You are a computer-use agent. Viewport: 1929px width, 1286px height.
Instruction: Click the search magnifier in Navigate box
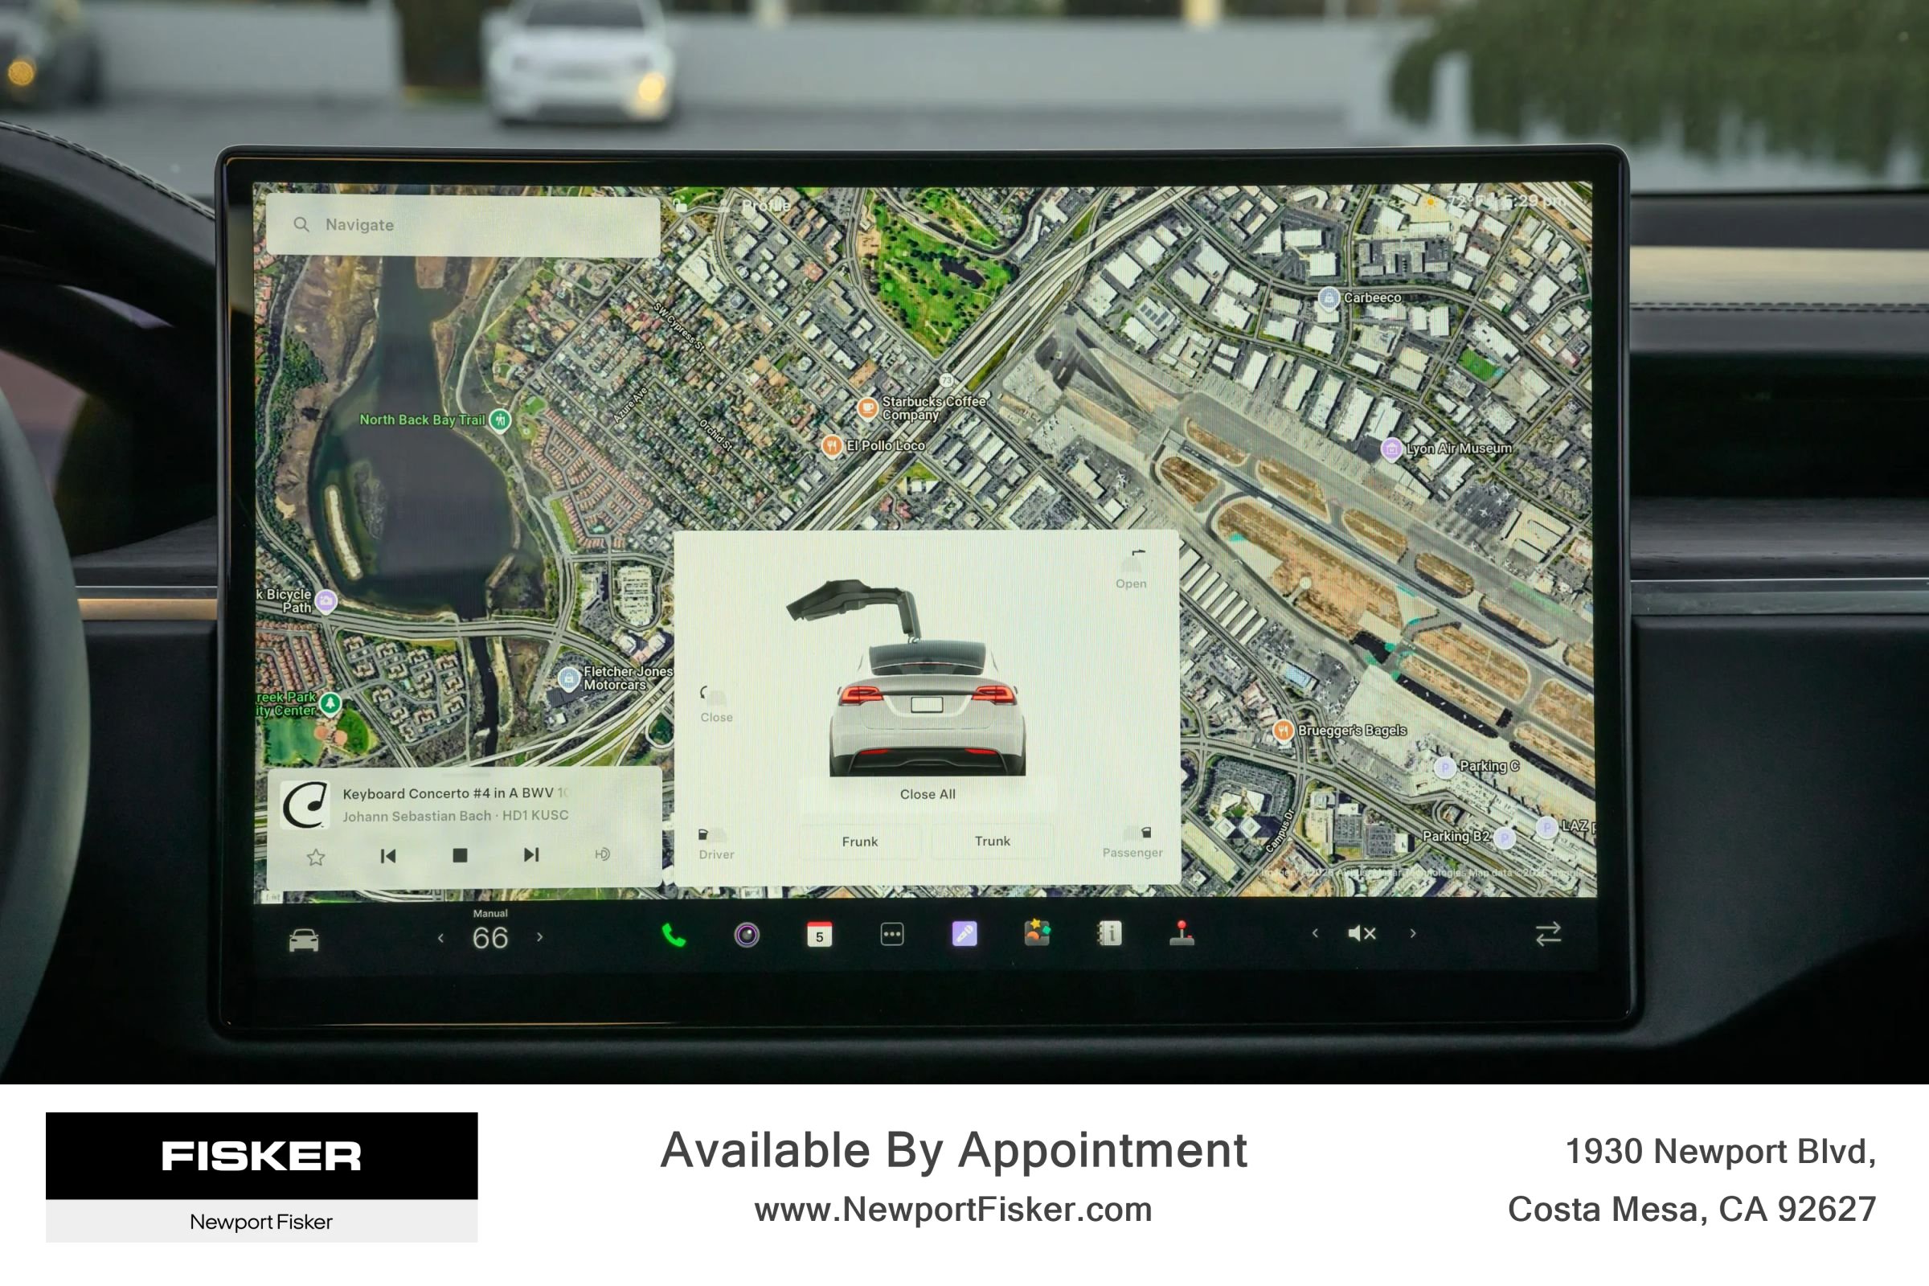[x=301, y=224]
